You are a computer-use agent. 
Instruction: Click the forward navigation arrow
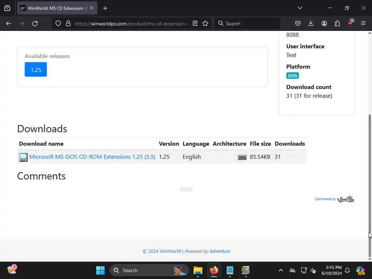22,24
